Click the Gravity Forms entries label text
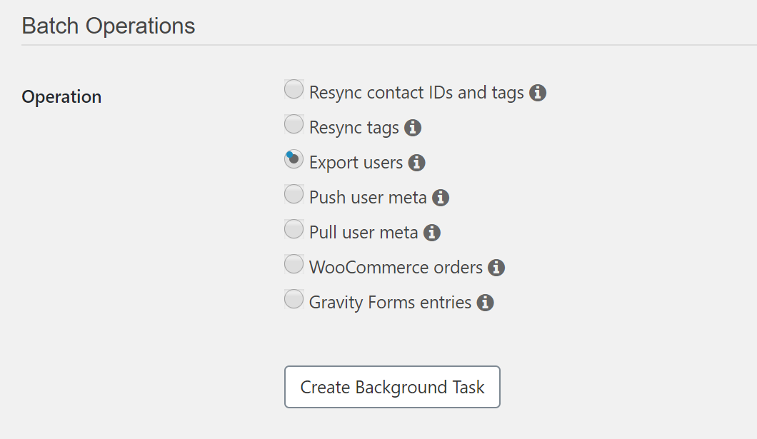Screen dimensions: 757x439 tap(390, 303)
